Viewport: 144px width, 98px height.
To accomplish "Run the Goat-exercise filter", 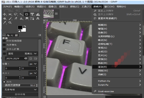I will pos(117,91).
